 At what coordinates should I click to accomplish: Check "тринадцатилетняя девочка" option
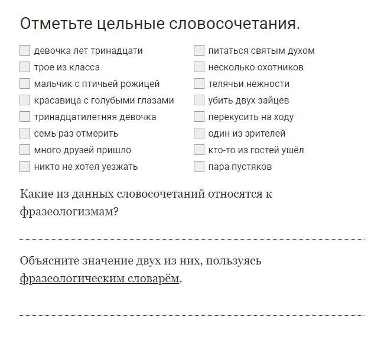click(25, 117)
